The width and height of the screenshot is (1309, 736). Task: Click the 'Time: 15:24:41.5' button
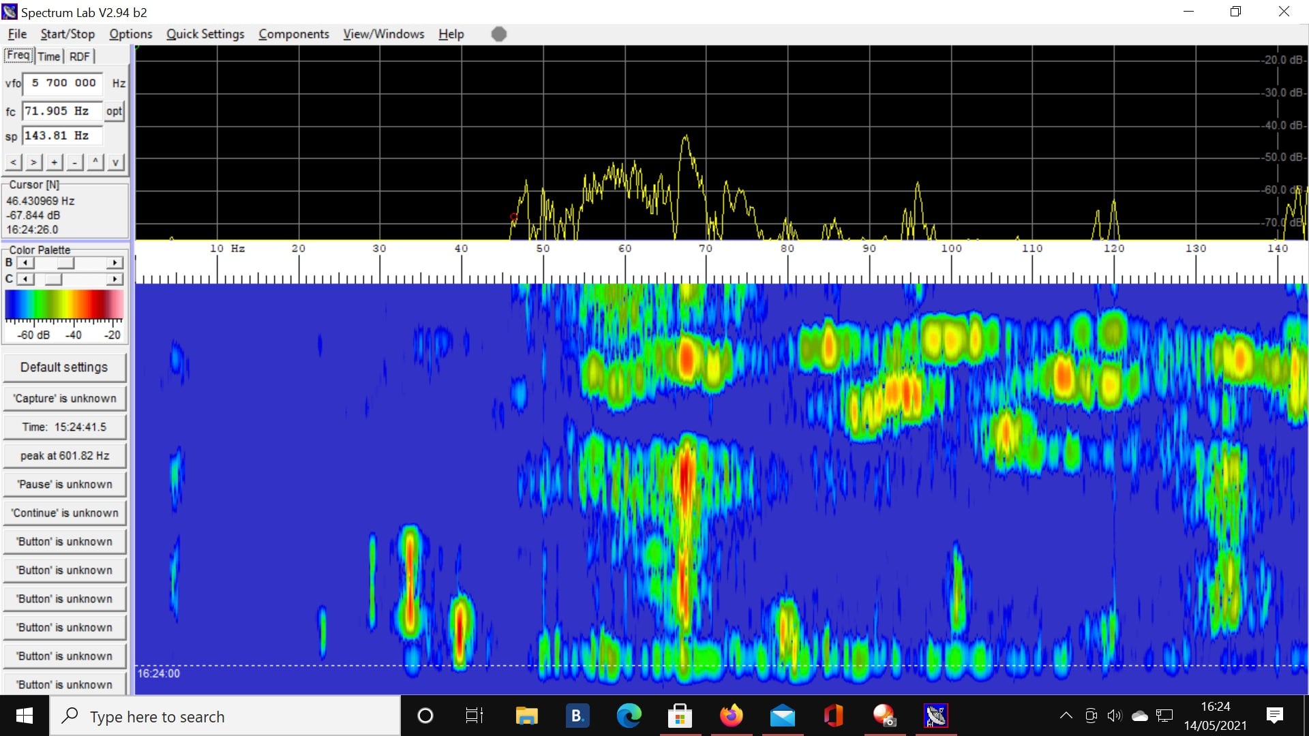(65, 427)
